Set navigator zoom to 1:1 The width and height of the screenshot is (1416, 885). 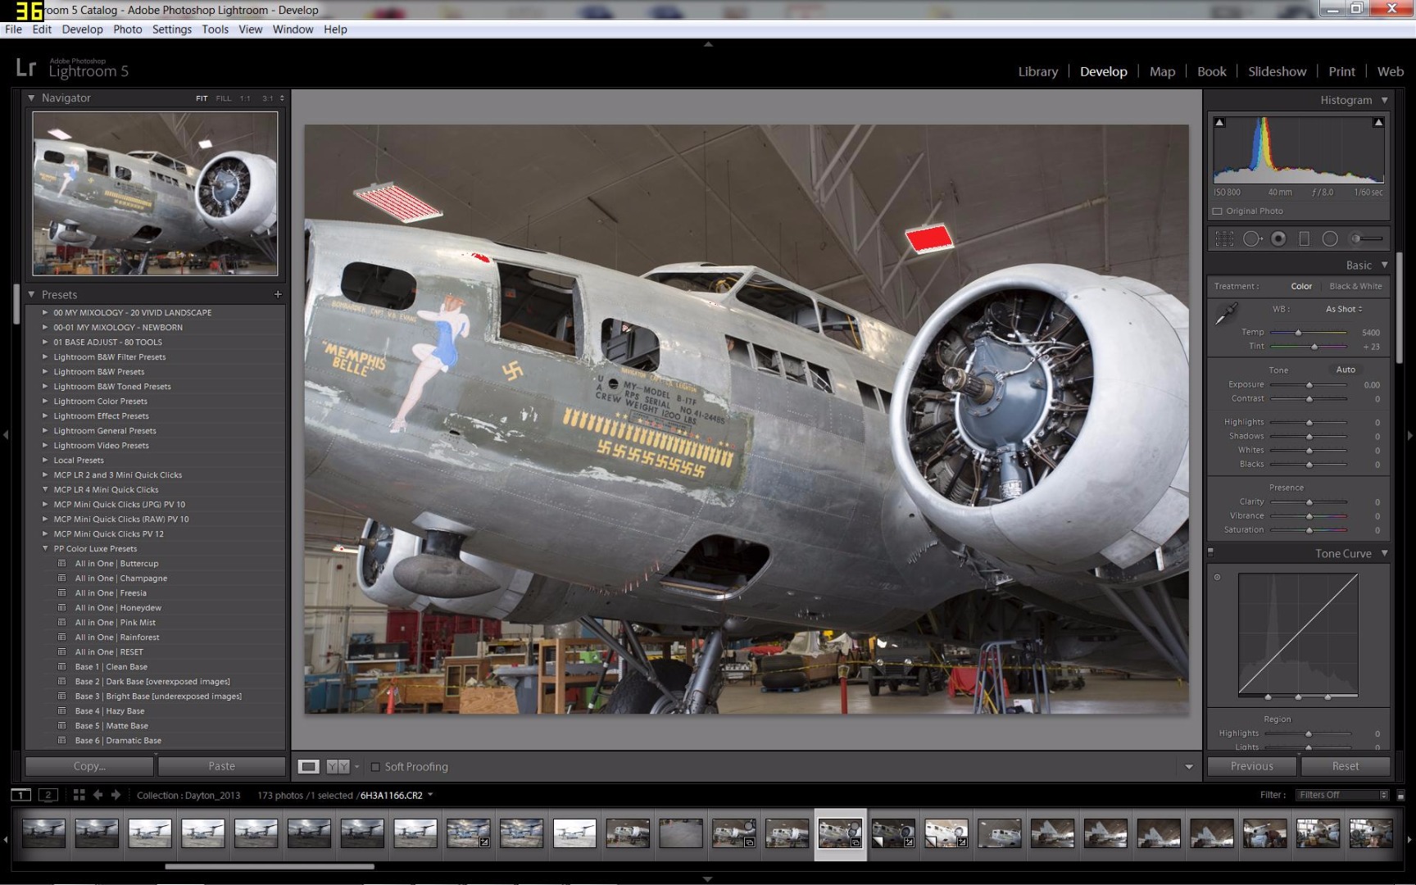pos(245,98)
